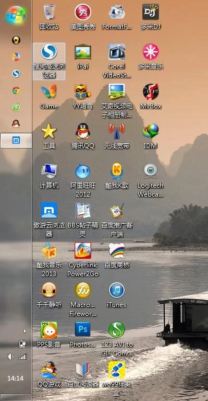The height and width of the screenshot is (401, 208).
Task: Open volume speaker tray icon
Action: tap(10, 357)
